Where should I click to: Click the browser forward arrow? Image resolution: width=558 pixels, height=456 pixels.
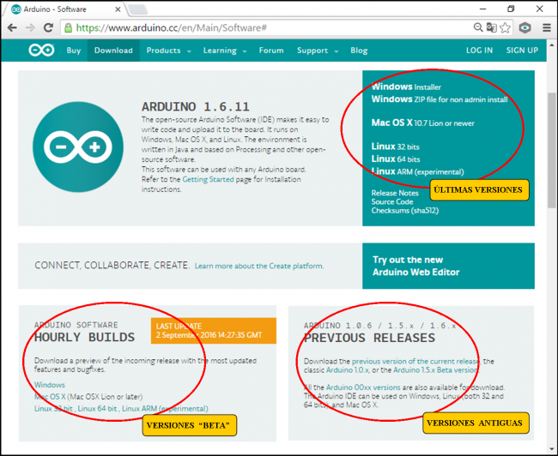point(30,27)
